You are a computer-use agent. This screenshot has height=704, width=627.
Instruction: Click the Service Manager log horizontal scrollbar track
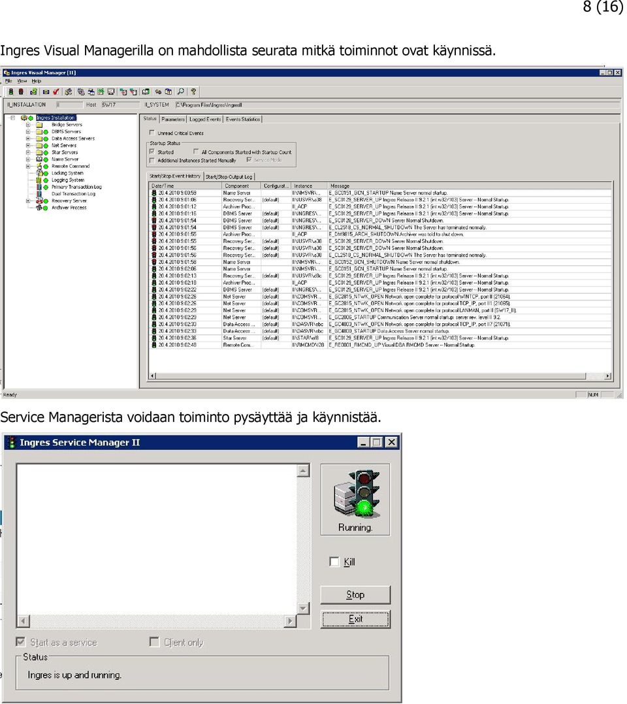pos(157,621)
